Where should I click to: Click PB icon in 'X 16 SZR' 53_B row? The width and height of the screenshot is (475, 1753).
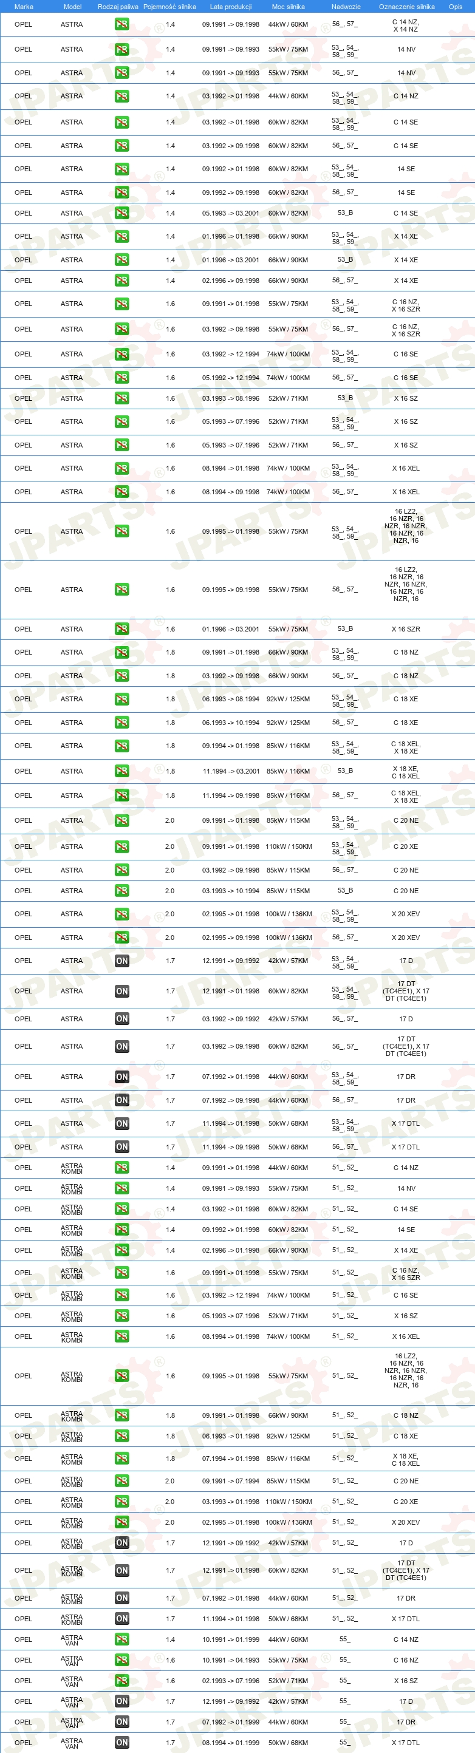tap(122, 629)
